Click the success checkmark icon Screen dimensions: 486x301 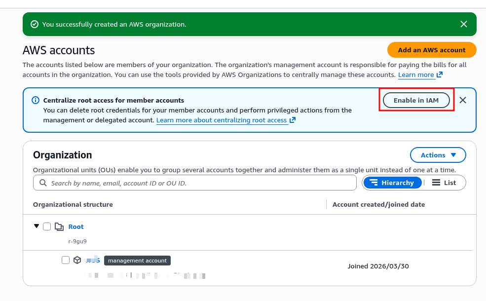(35, 24)
